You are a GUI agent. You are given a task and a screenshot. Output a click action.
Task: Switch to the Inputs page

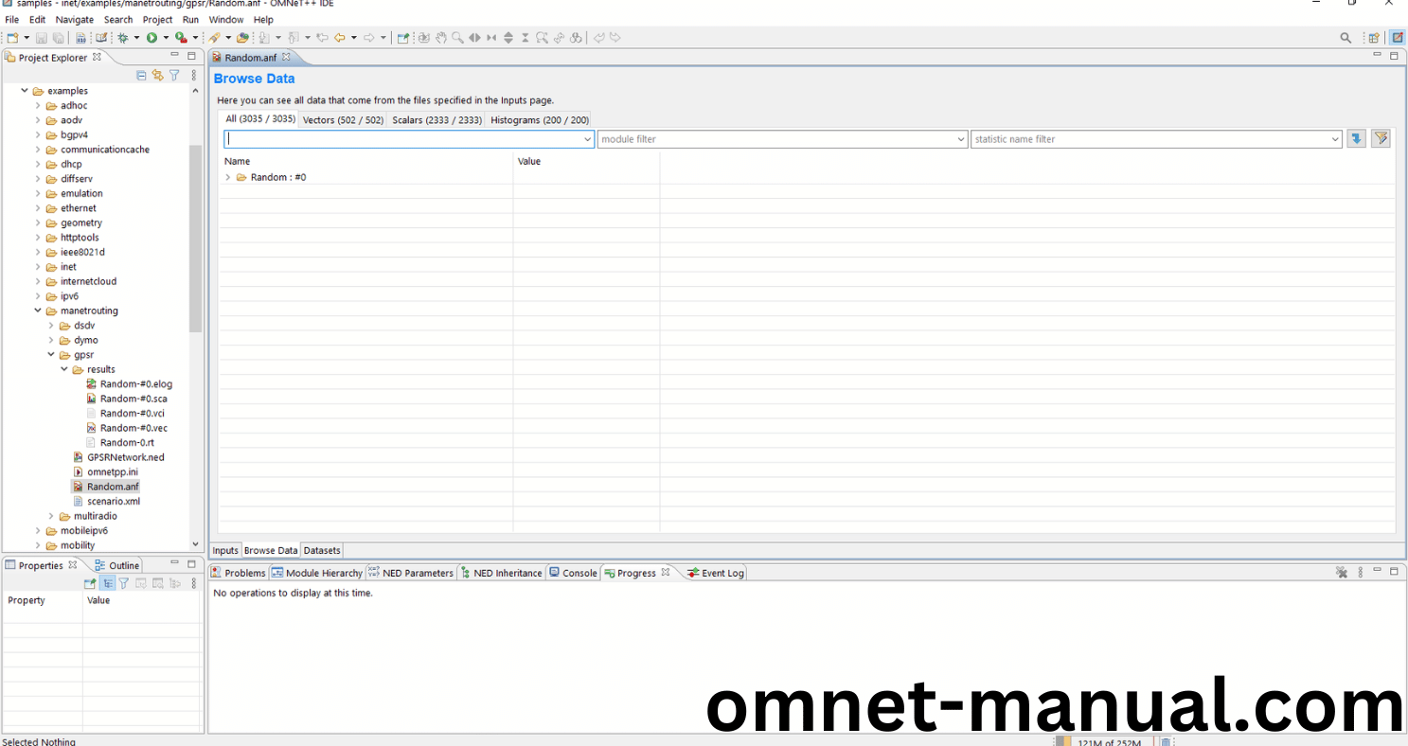225,550
